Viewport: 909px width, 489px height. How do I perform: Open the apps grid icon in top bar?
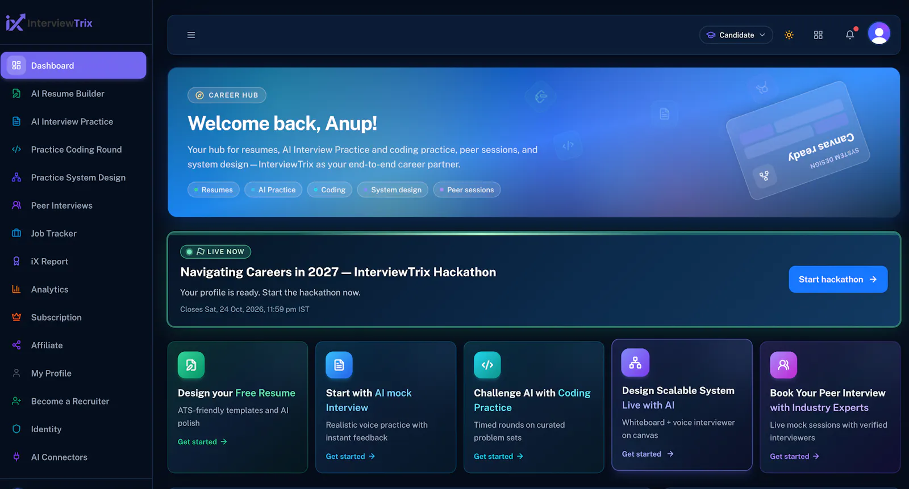[818, 35]
